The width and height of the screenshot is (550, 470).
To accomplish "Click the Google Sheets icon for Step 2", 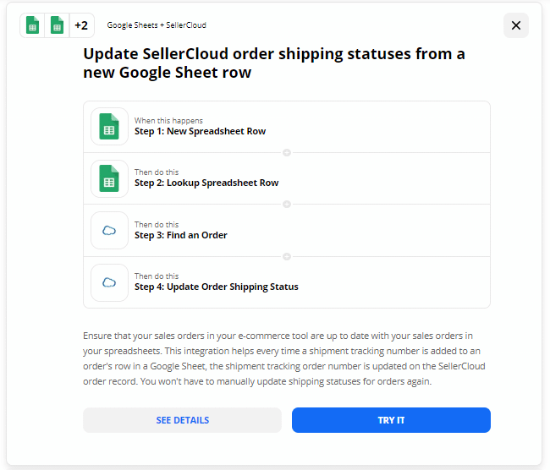I will click(x=109, y=178).
